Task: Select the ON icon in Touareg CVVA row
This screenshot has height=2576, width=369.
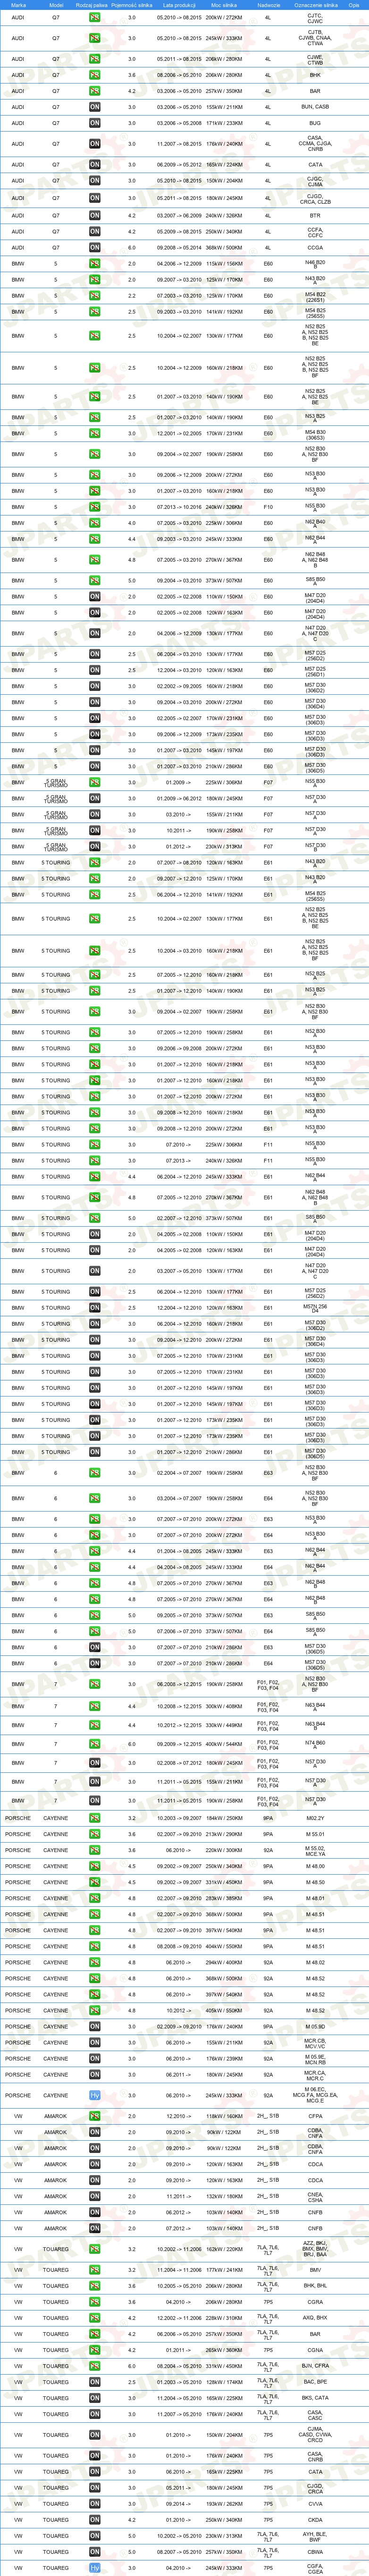Action: click(95, 2504)
